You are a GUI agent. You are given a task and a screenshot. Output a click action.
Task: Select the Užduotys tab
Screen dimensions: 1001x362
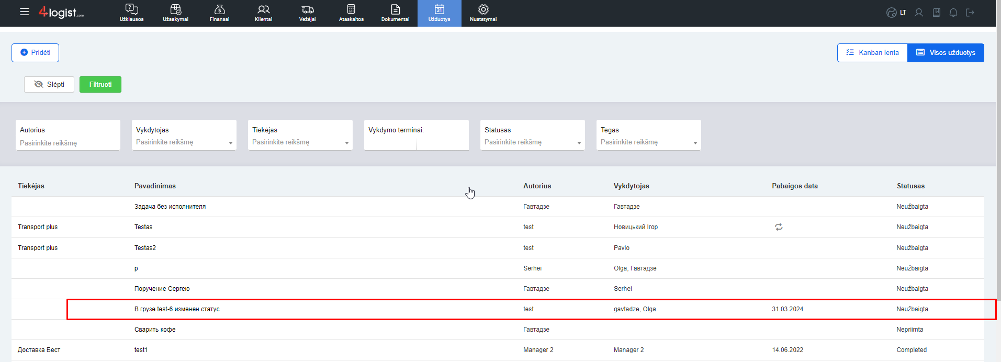point(440,13)
